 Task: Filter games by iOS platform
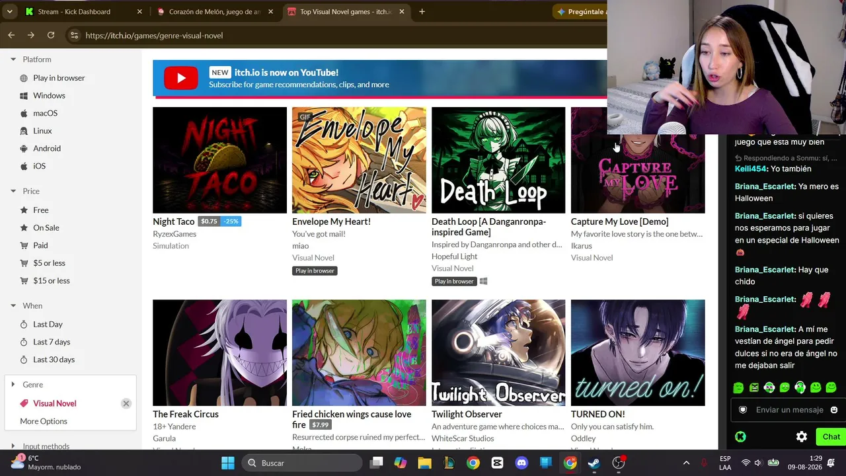tap(40, 166)
